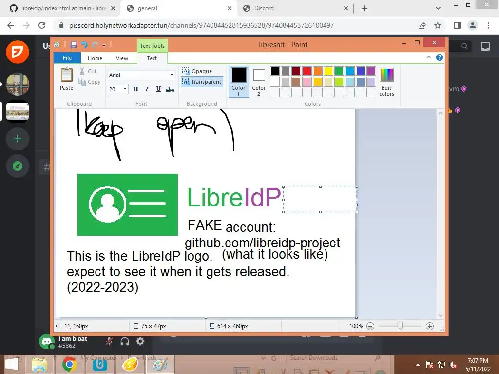Share this page icon in address bar
Screen dimensions: 499x374
coord(422,25)
